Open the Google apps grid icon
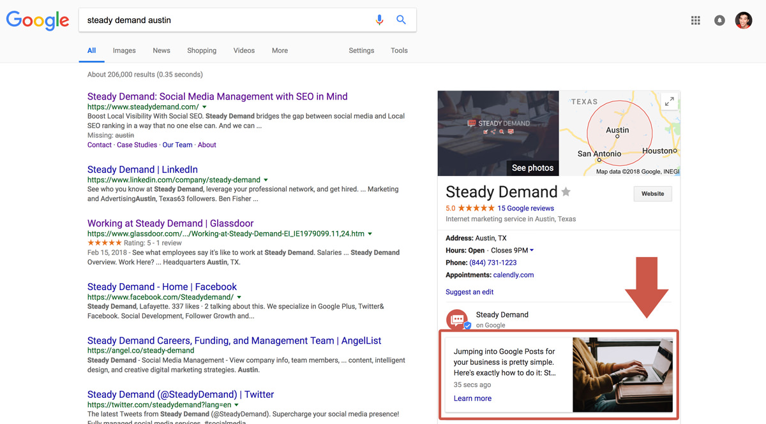 [695, 20]
